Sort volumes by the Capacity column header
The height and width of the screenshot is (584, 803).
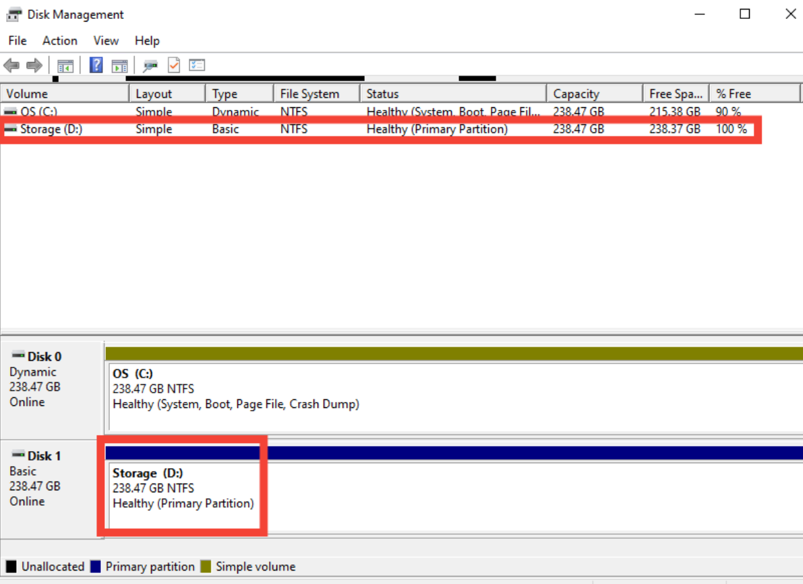(x=593, y=94)
